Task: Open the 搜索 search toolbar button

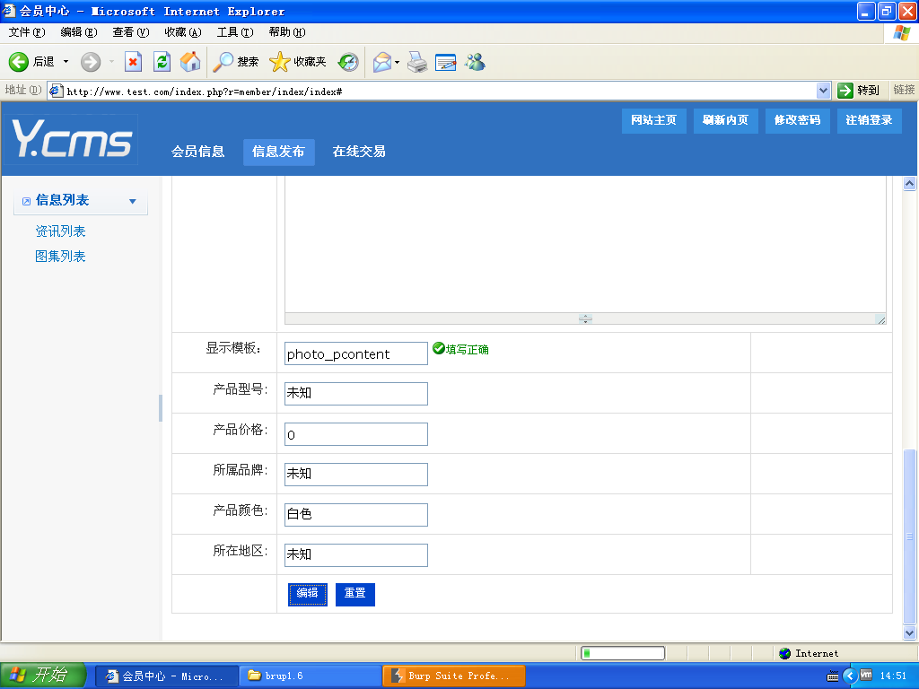Action: 235,62
